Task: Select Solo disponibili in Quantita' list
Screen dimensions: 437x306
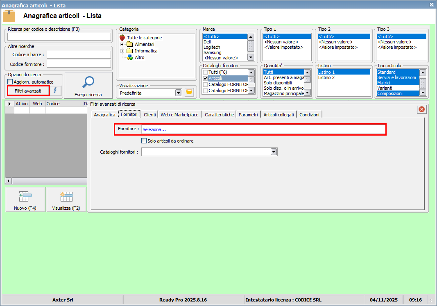Action: pos(283,83)
